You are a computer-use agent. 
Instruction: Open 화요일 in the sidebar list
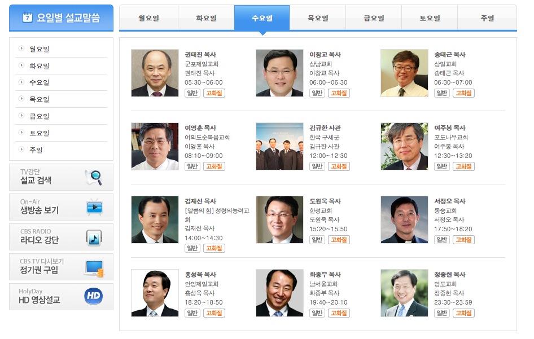coord(39,65)
